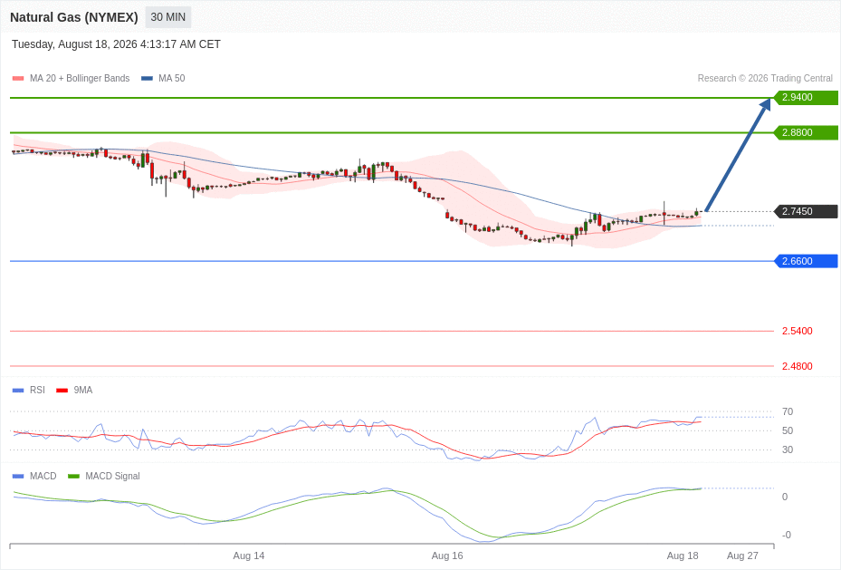Click the RSI 50 level label

tap(788, 430)
